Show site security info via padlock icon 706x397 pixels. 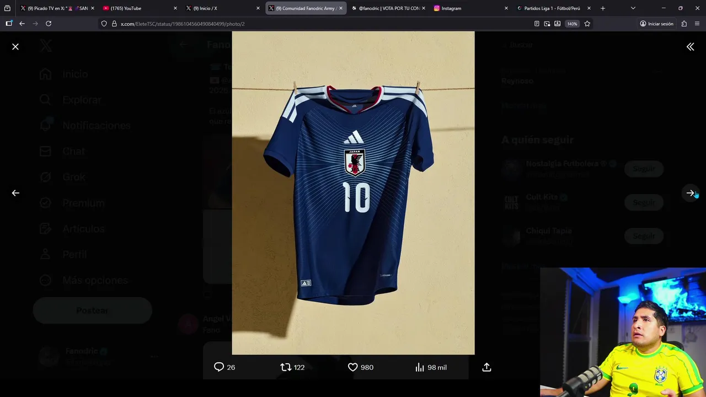point(114,24)
